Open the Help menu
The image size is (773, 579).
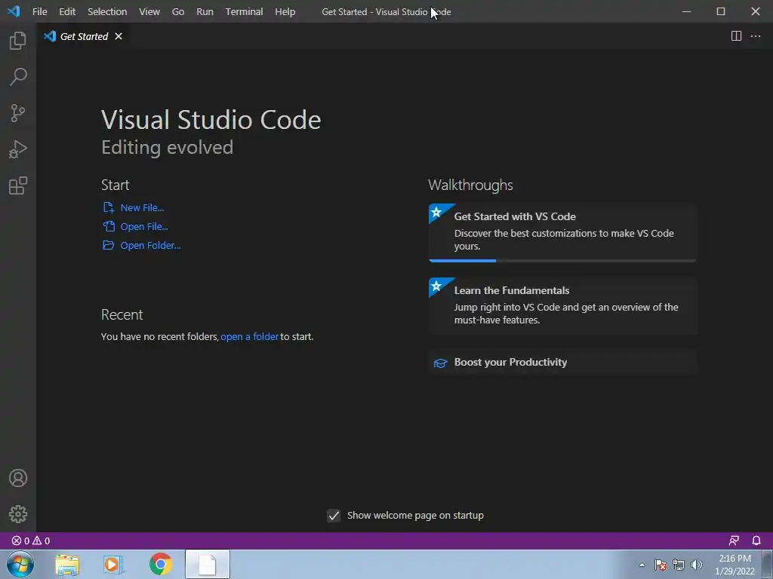(285, 11)
